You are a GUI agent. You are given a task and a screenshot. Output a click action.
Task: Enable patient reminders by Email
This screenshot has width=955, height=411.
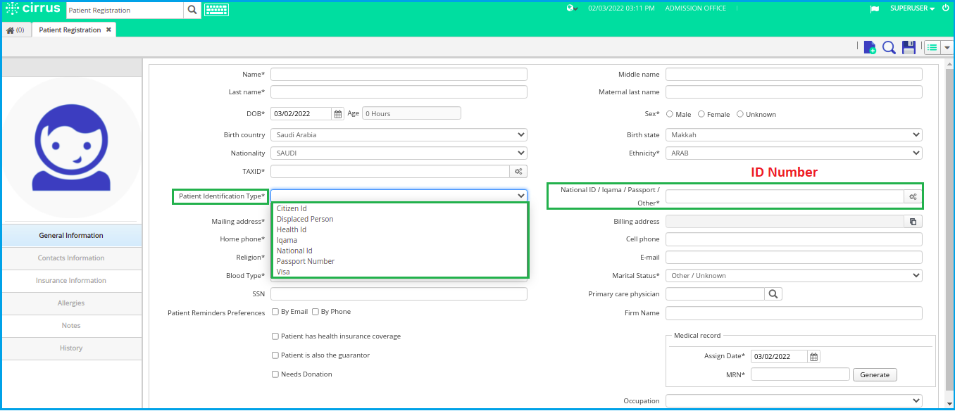tap(275, 311)
